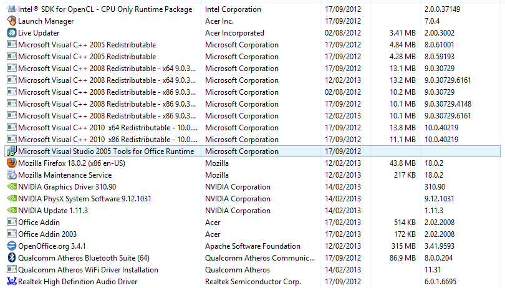Click 'Acer Inc.' publisher cell

219,21
